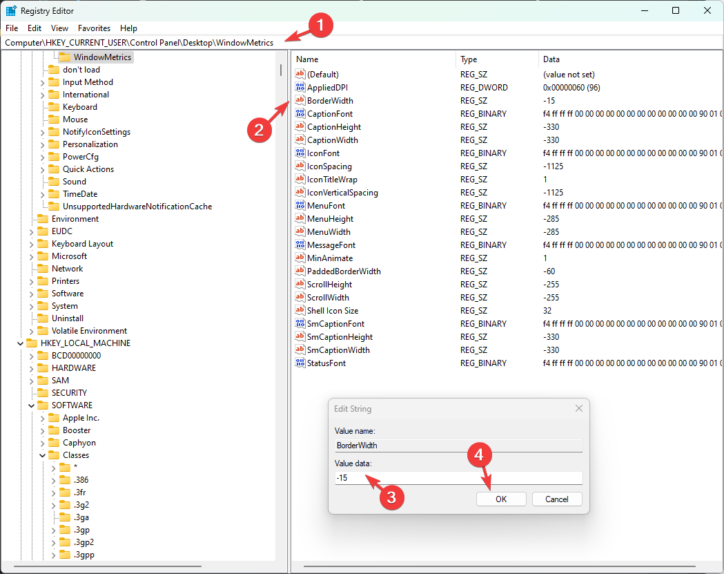Expand the HARDWARE key under HKEY_LOCAL_MACHINE

point(32,367)
